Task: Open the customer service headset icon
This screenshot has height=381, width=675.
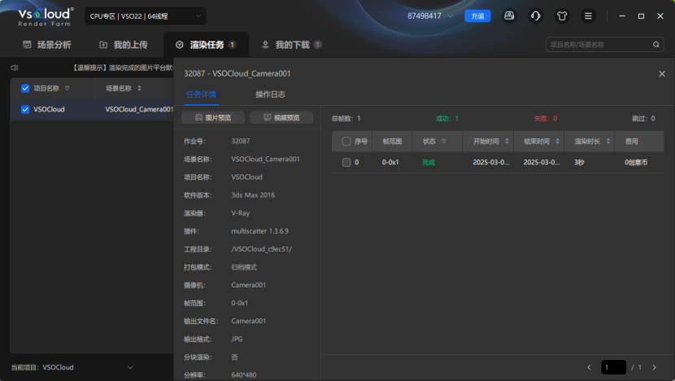Action: [535, 15]
